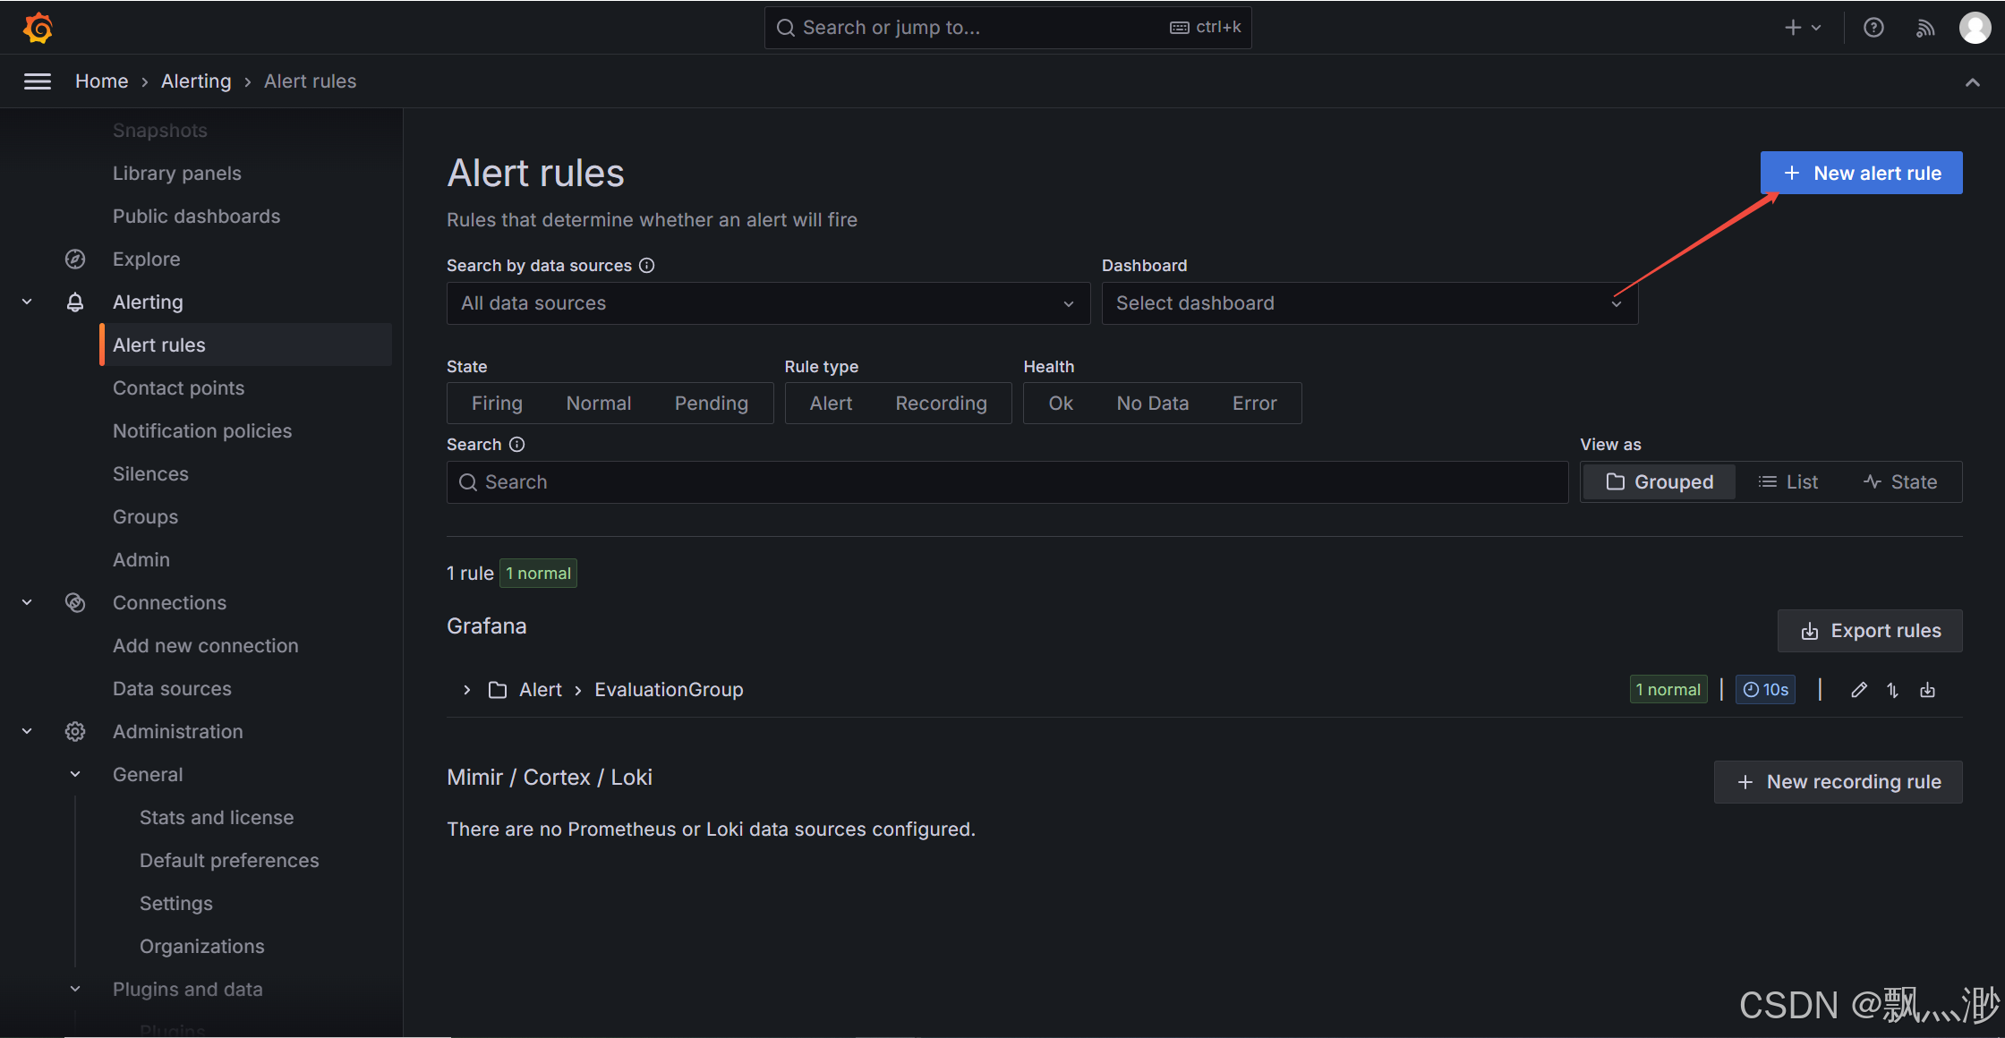The height and width of the screenshot is (1038, 2005).
Task: Filter by Error health
Action: tap(1255, 404)
